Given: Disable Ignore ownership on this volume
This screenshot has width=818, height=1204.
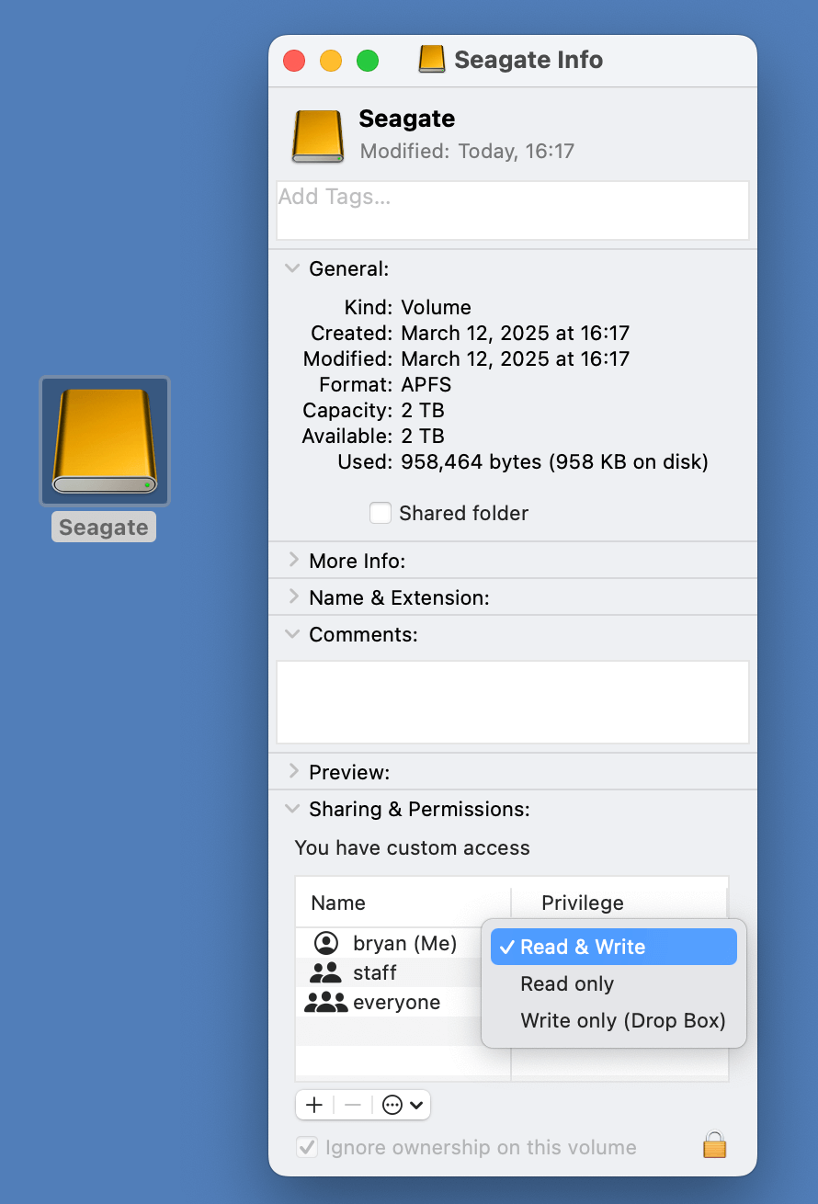Looking at the screenshot, I should click(x=307, y=1146).
